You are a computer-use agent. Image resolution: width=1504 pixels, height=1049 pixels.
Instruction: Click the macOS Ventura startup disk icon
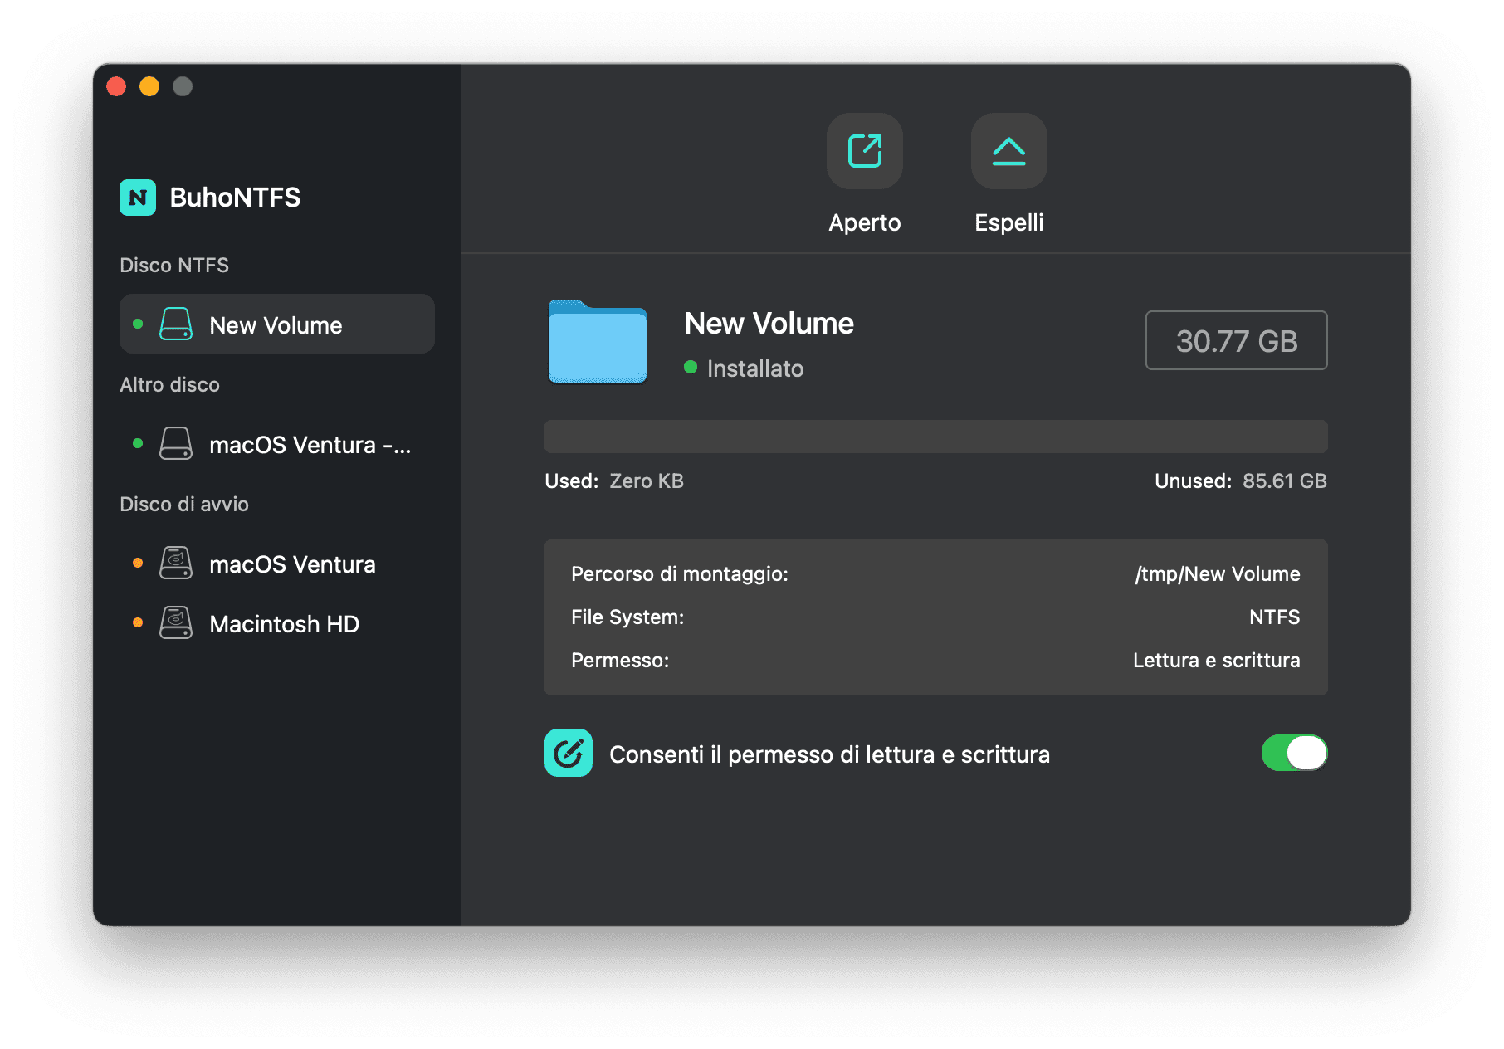[176, 564]
